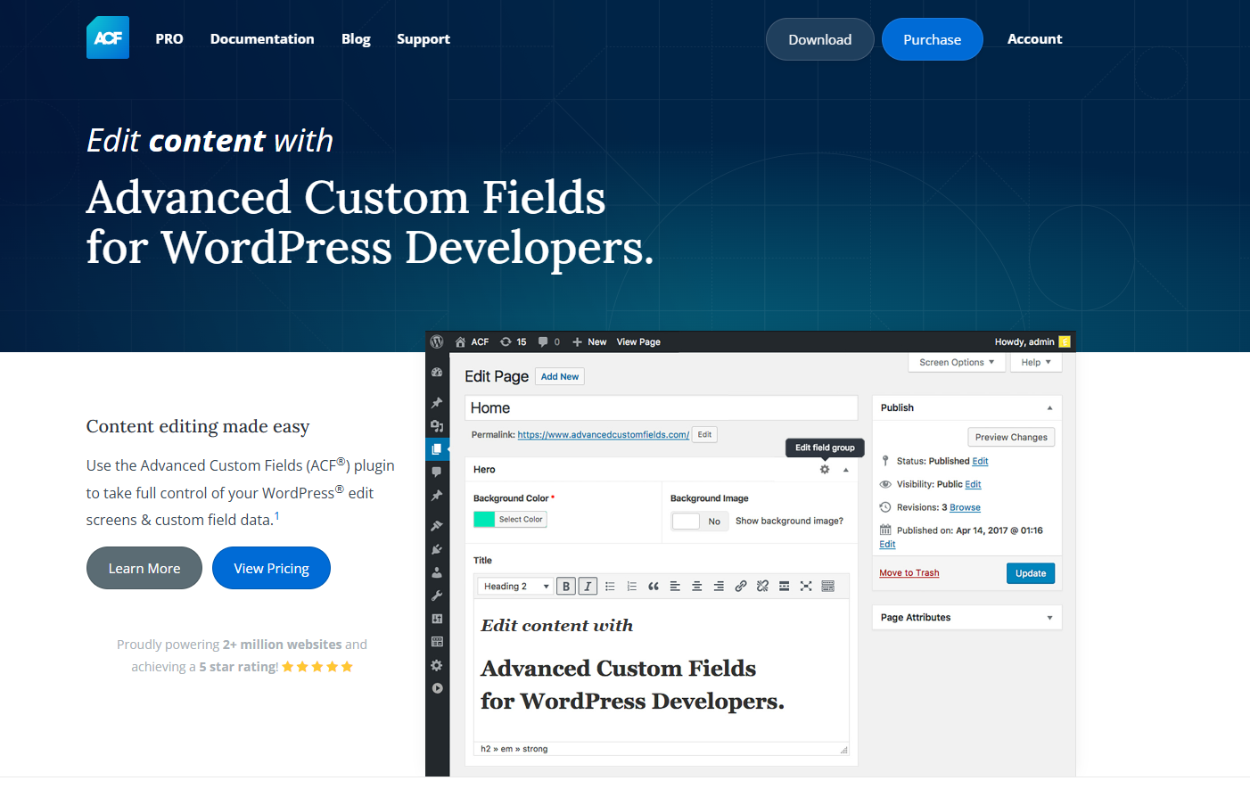
Task: Open the 15 pending updates icon
Action: click(x=513, y=341)
